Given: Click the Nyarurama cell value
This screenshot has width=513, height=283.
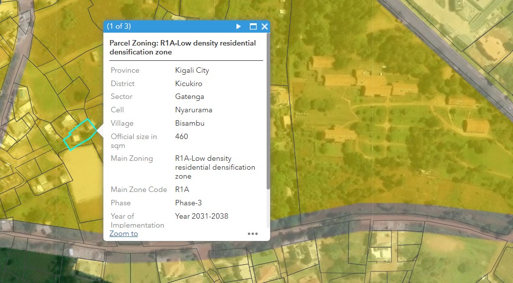Looking at the screenshot, I should [x=194, y=110].
